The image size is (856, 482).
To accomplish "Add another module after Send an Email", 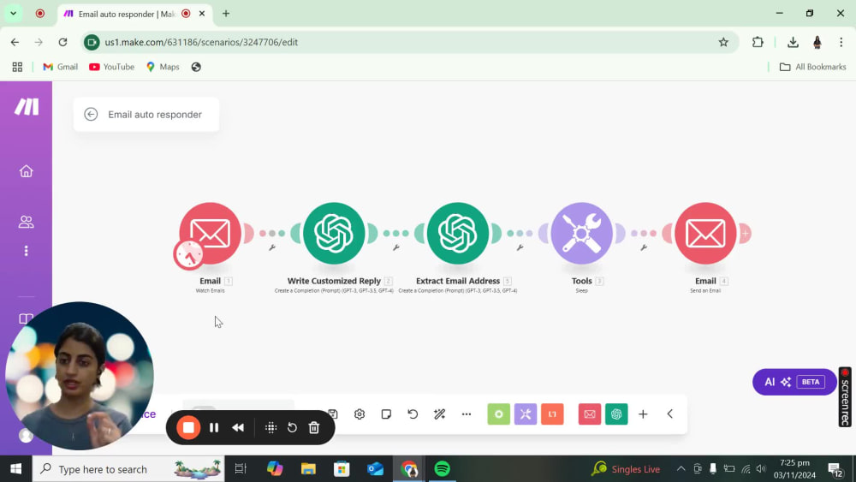I will click(x=745, y=233).
